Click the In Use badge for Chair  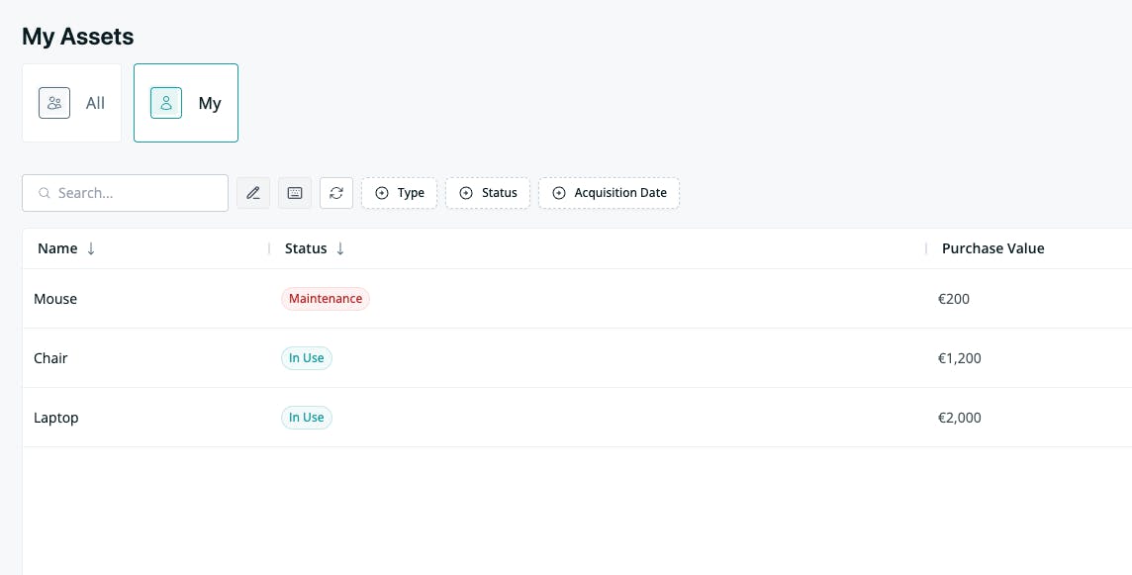(x=306, y=357)
